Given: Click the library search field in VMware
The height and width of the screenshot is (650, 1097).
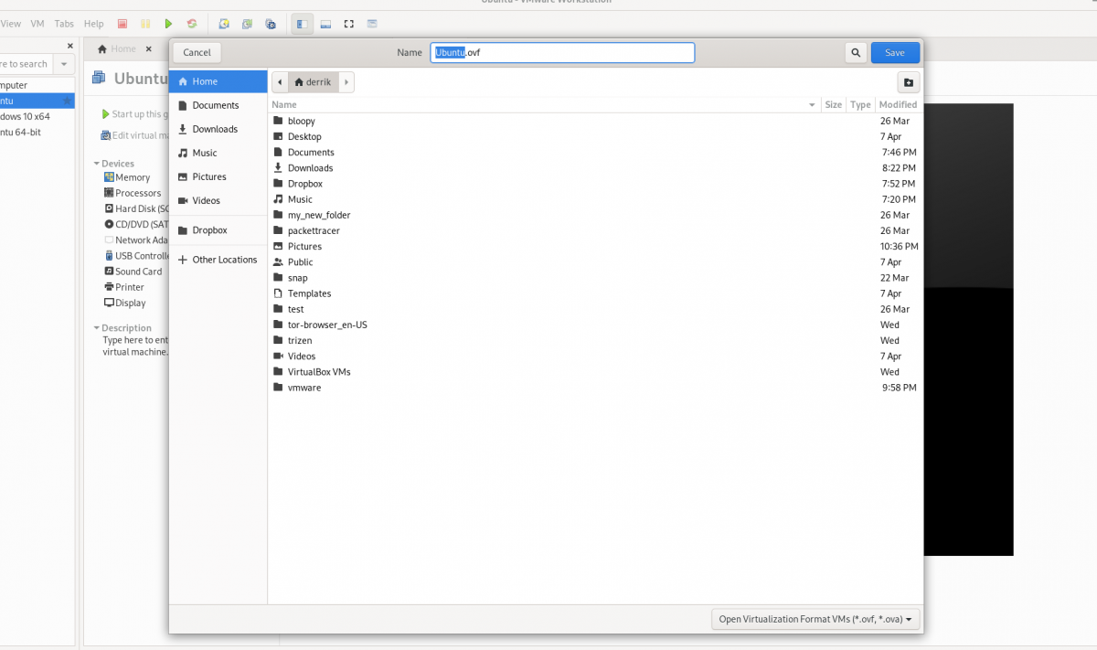Looking at the screenshot, I should tap(26, 64).
